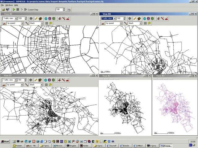Open the Help menu
Image resolution: width=198 pixels, height=148 pixels.
[x=16, y=5]
